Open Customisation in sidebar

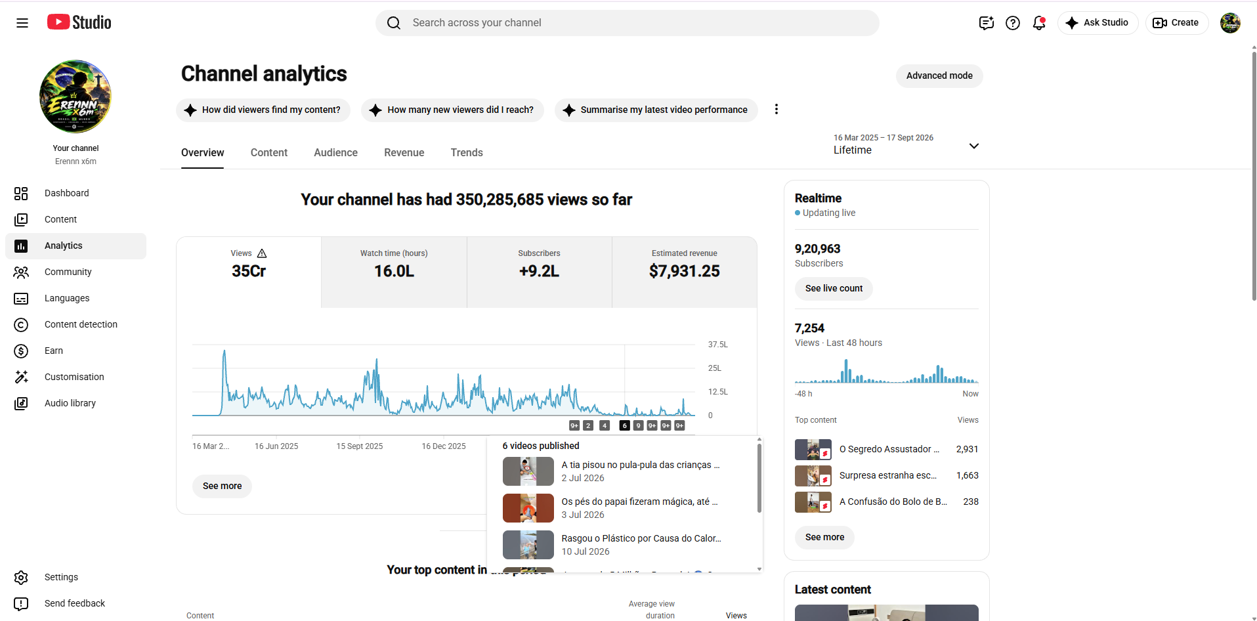pyautogui.click(x=75, y=377)
